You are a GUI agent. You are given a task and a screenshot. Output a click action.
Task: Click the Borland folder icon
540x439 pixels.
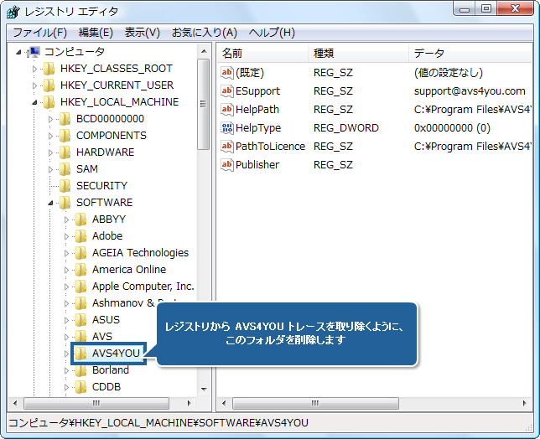(80, 370)
